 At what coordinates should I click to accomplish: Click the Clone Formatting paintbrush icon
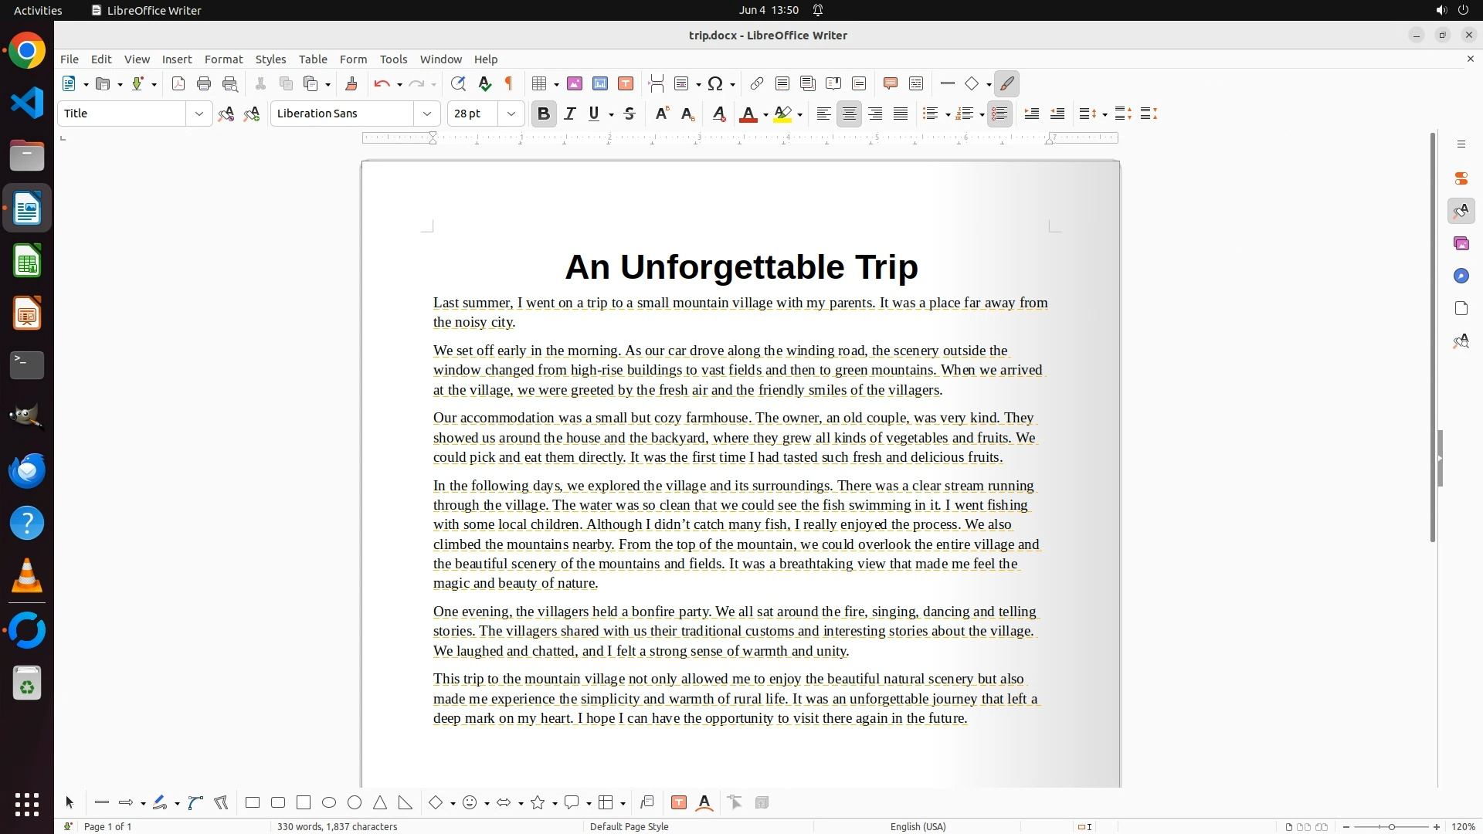(x=351, y=84)
